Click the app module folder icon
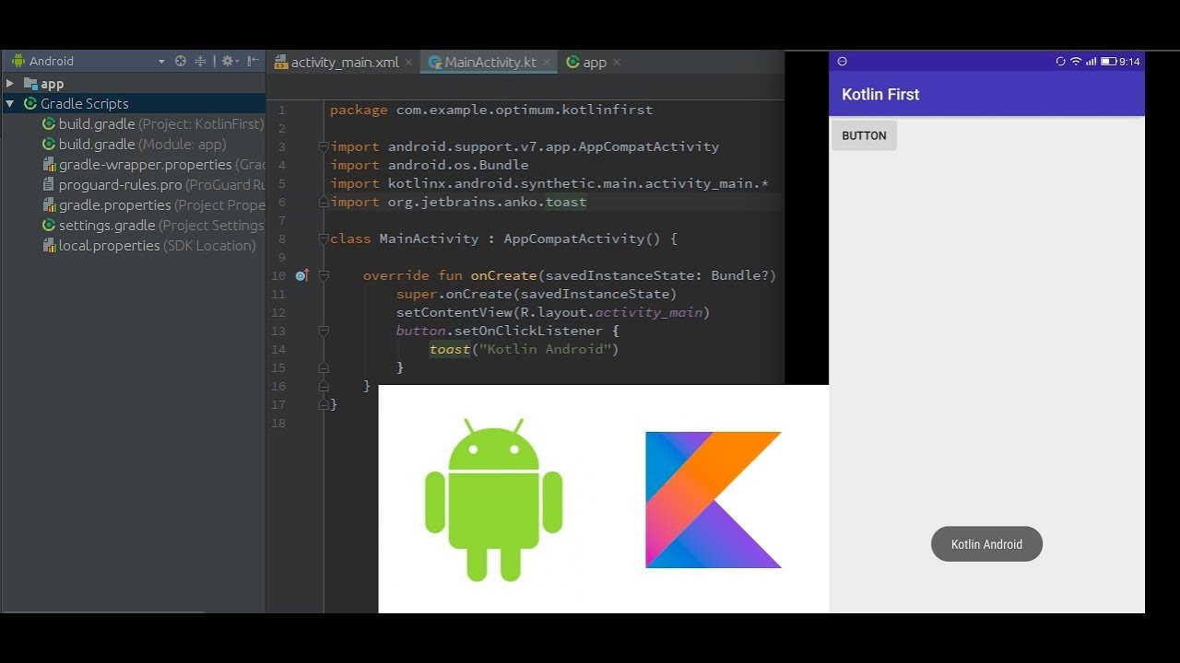The width and height of the screenshot is (1180, 663). (x=30, y=84)
